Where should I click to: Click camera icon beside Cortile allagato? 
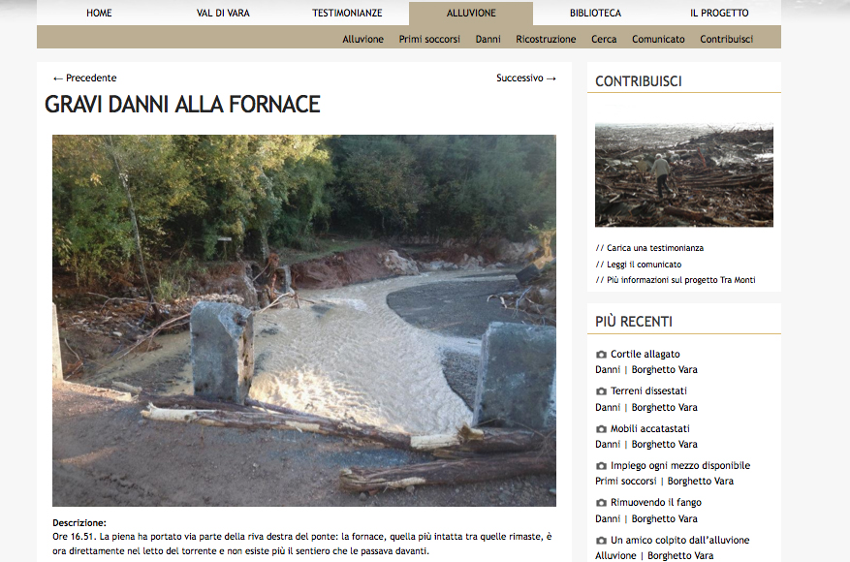tap(601, 355)
